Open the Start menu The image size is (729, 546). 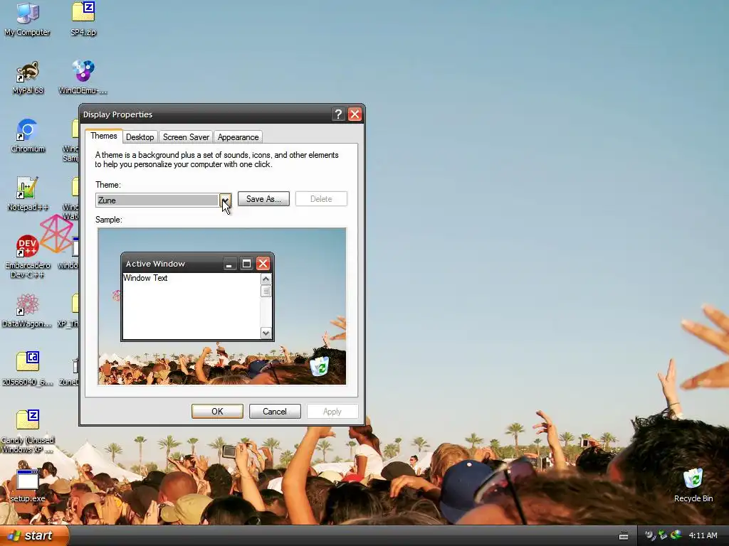34,535
